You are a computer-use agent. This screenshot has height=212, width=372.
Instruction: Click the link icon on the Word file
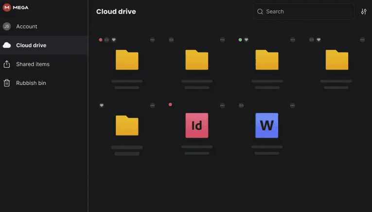point(241,106)
